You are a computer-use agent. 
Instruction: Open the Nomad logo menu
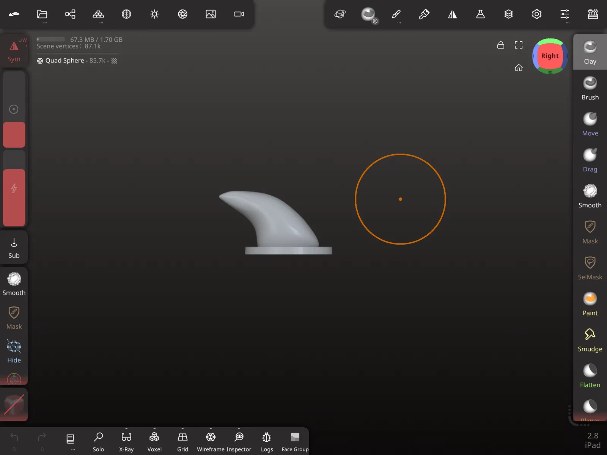[x=14, y=14]
